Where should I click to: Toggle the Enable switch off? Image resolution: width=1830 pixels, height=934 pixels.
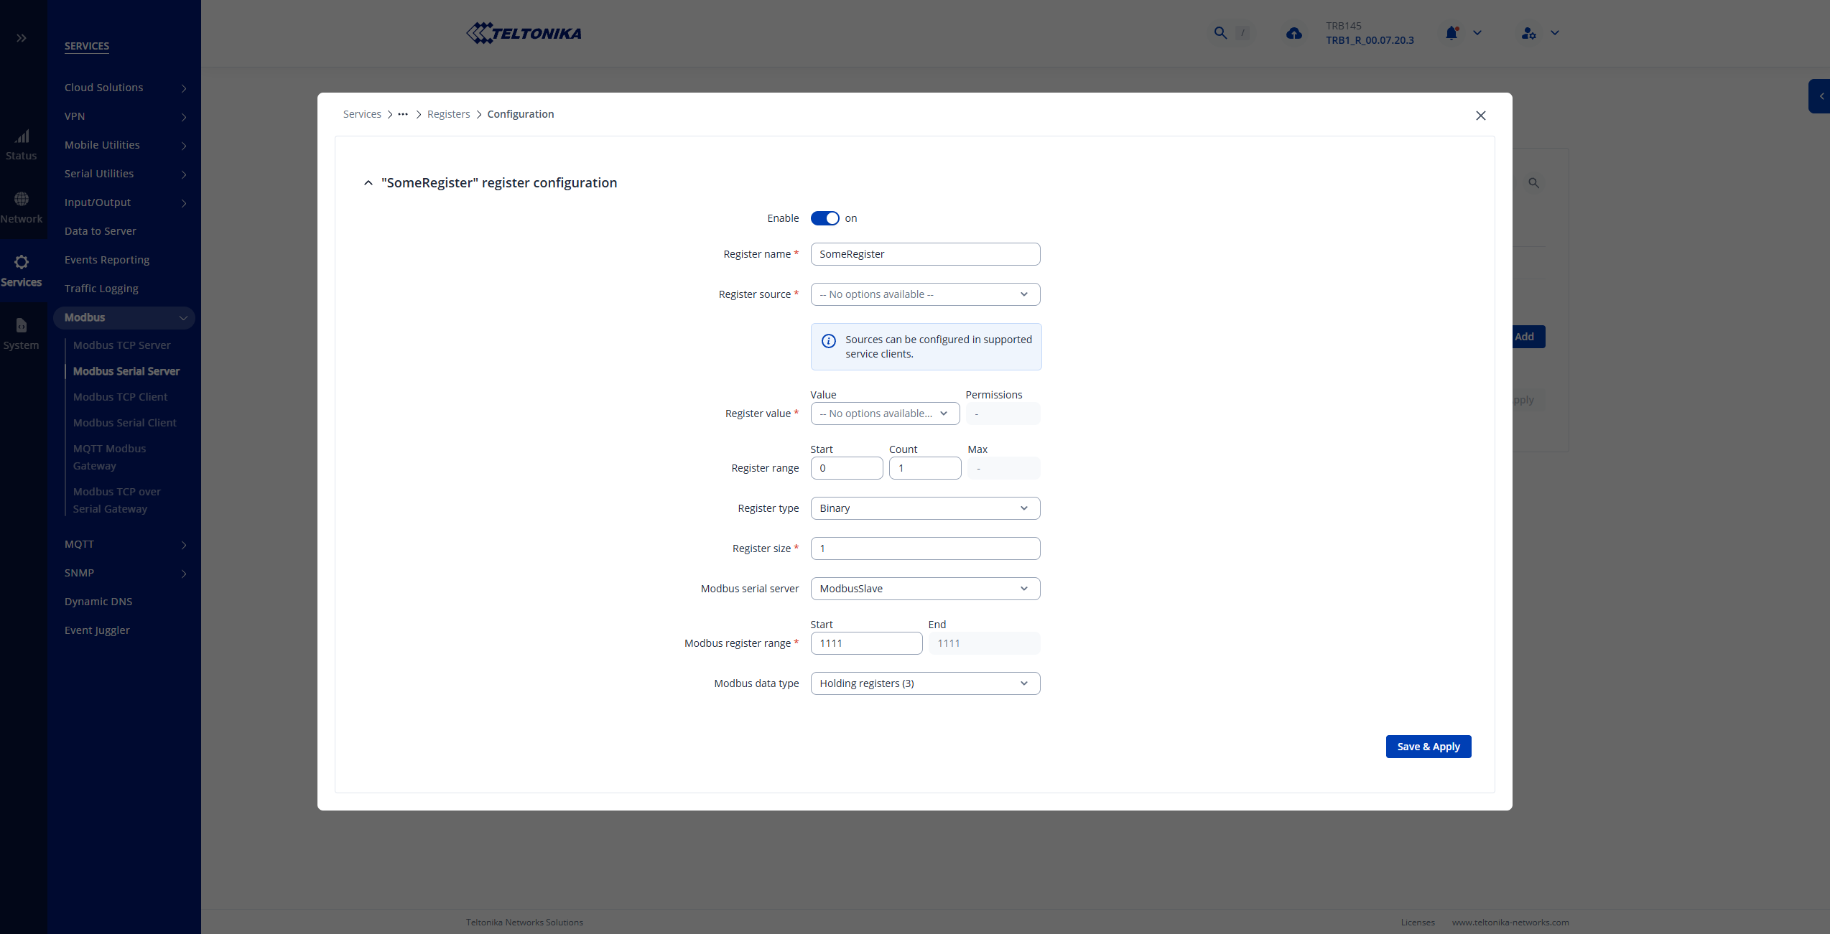click(x=825, y=218)
